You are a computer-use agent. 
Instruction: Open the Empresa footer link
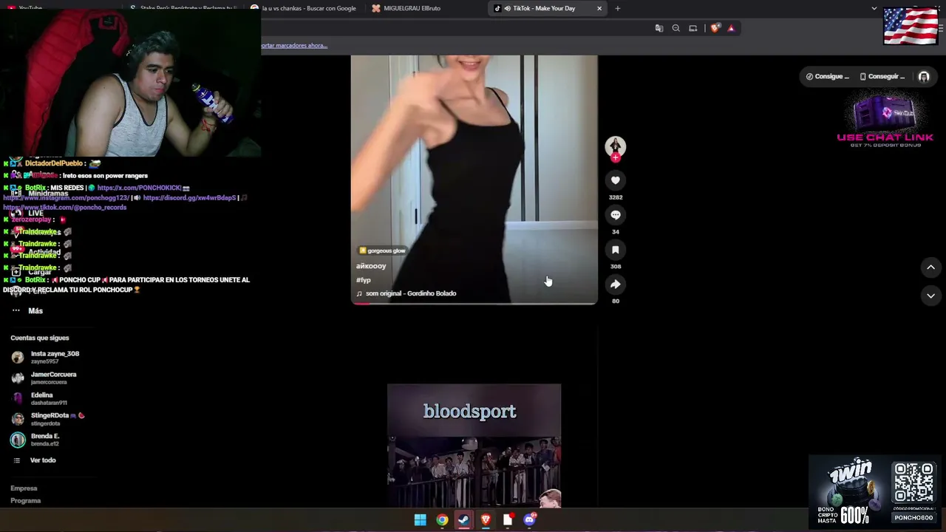(x=24, y=488)
